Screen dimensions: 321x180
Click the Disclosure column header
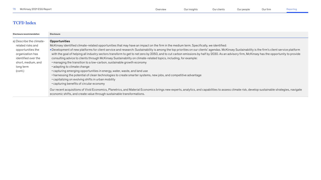coord(55,34)
